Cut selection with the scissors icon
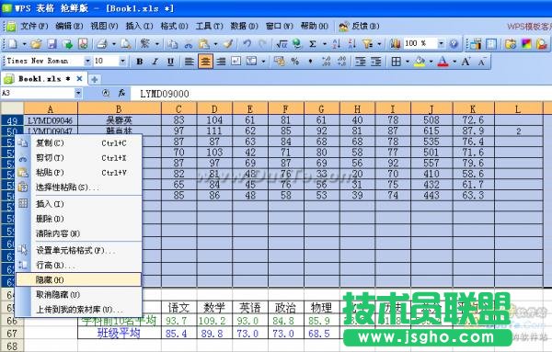This screenshot has height=352, width=552. click(x=189, y=43)
